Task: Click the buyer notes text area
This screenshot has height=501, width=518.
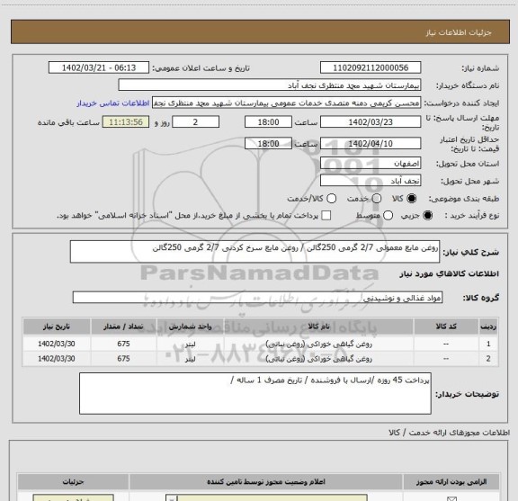Action: 255,393
